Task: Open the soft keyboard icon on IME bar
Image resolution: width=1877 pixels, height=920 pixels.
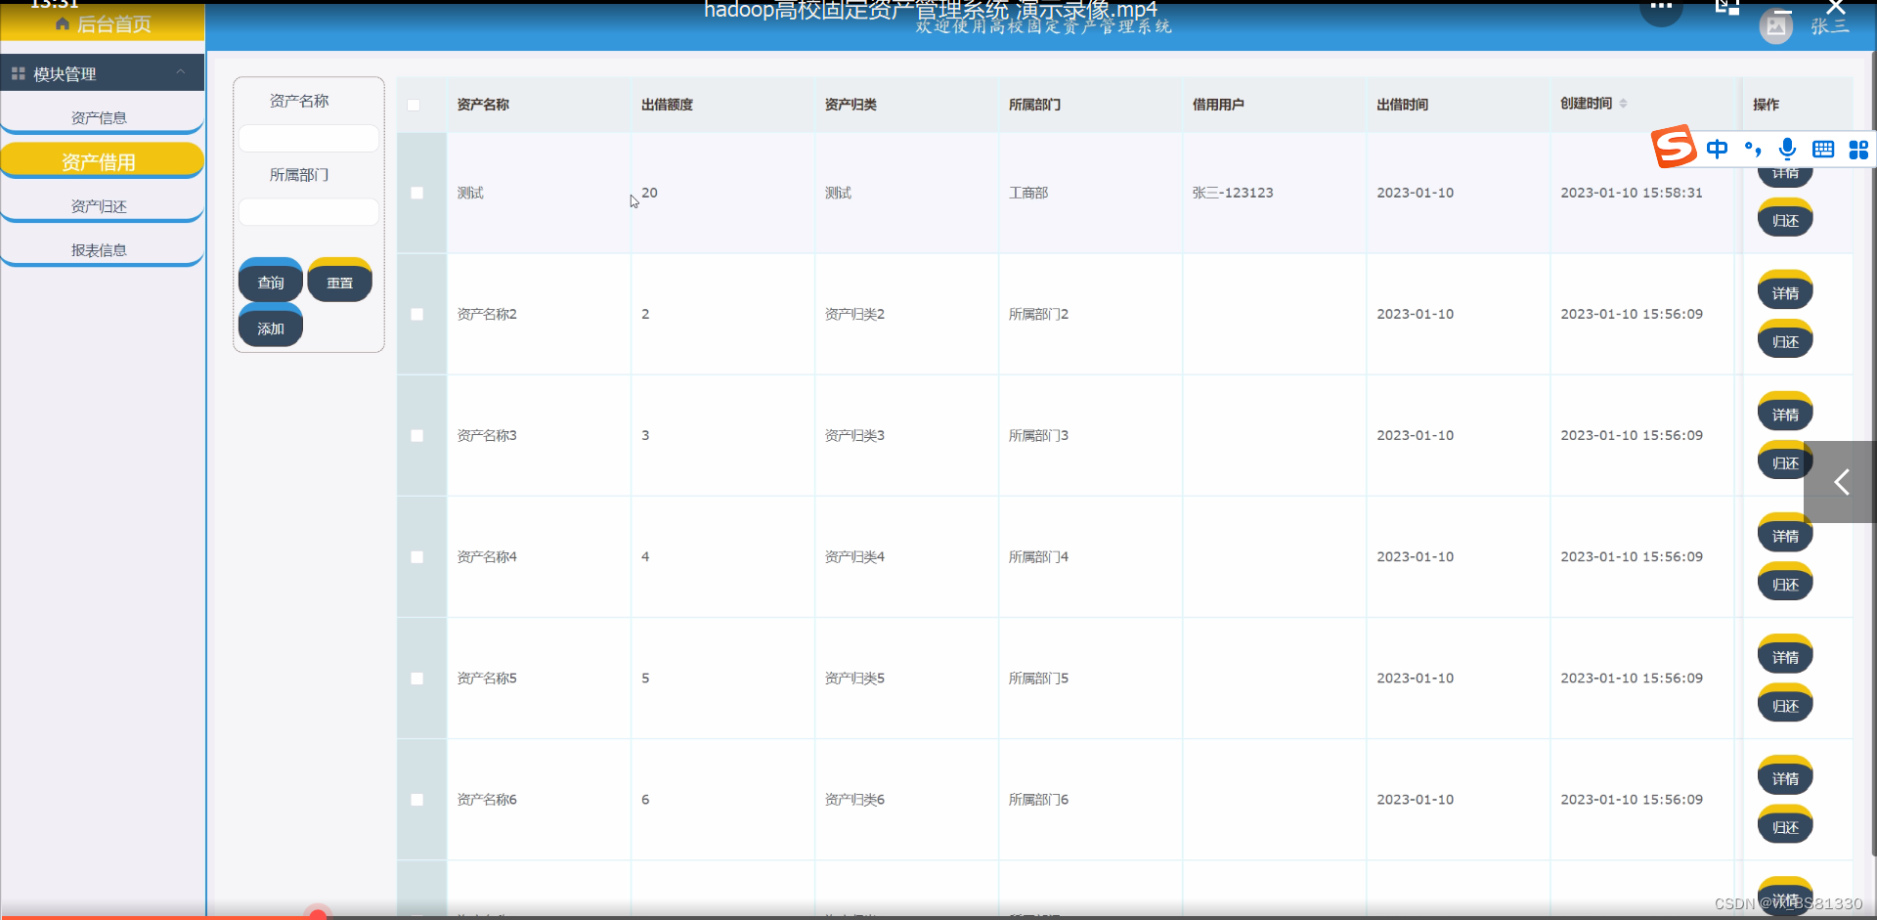Action: [x=1823, y=149]
